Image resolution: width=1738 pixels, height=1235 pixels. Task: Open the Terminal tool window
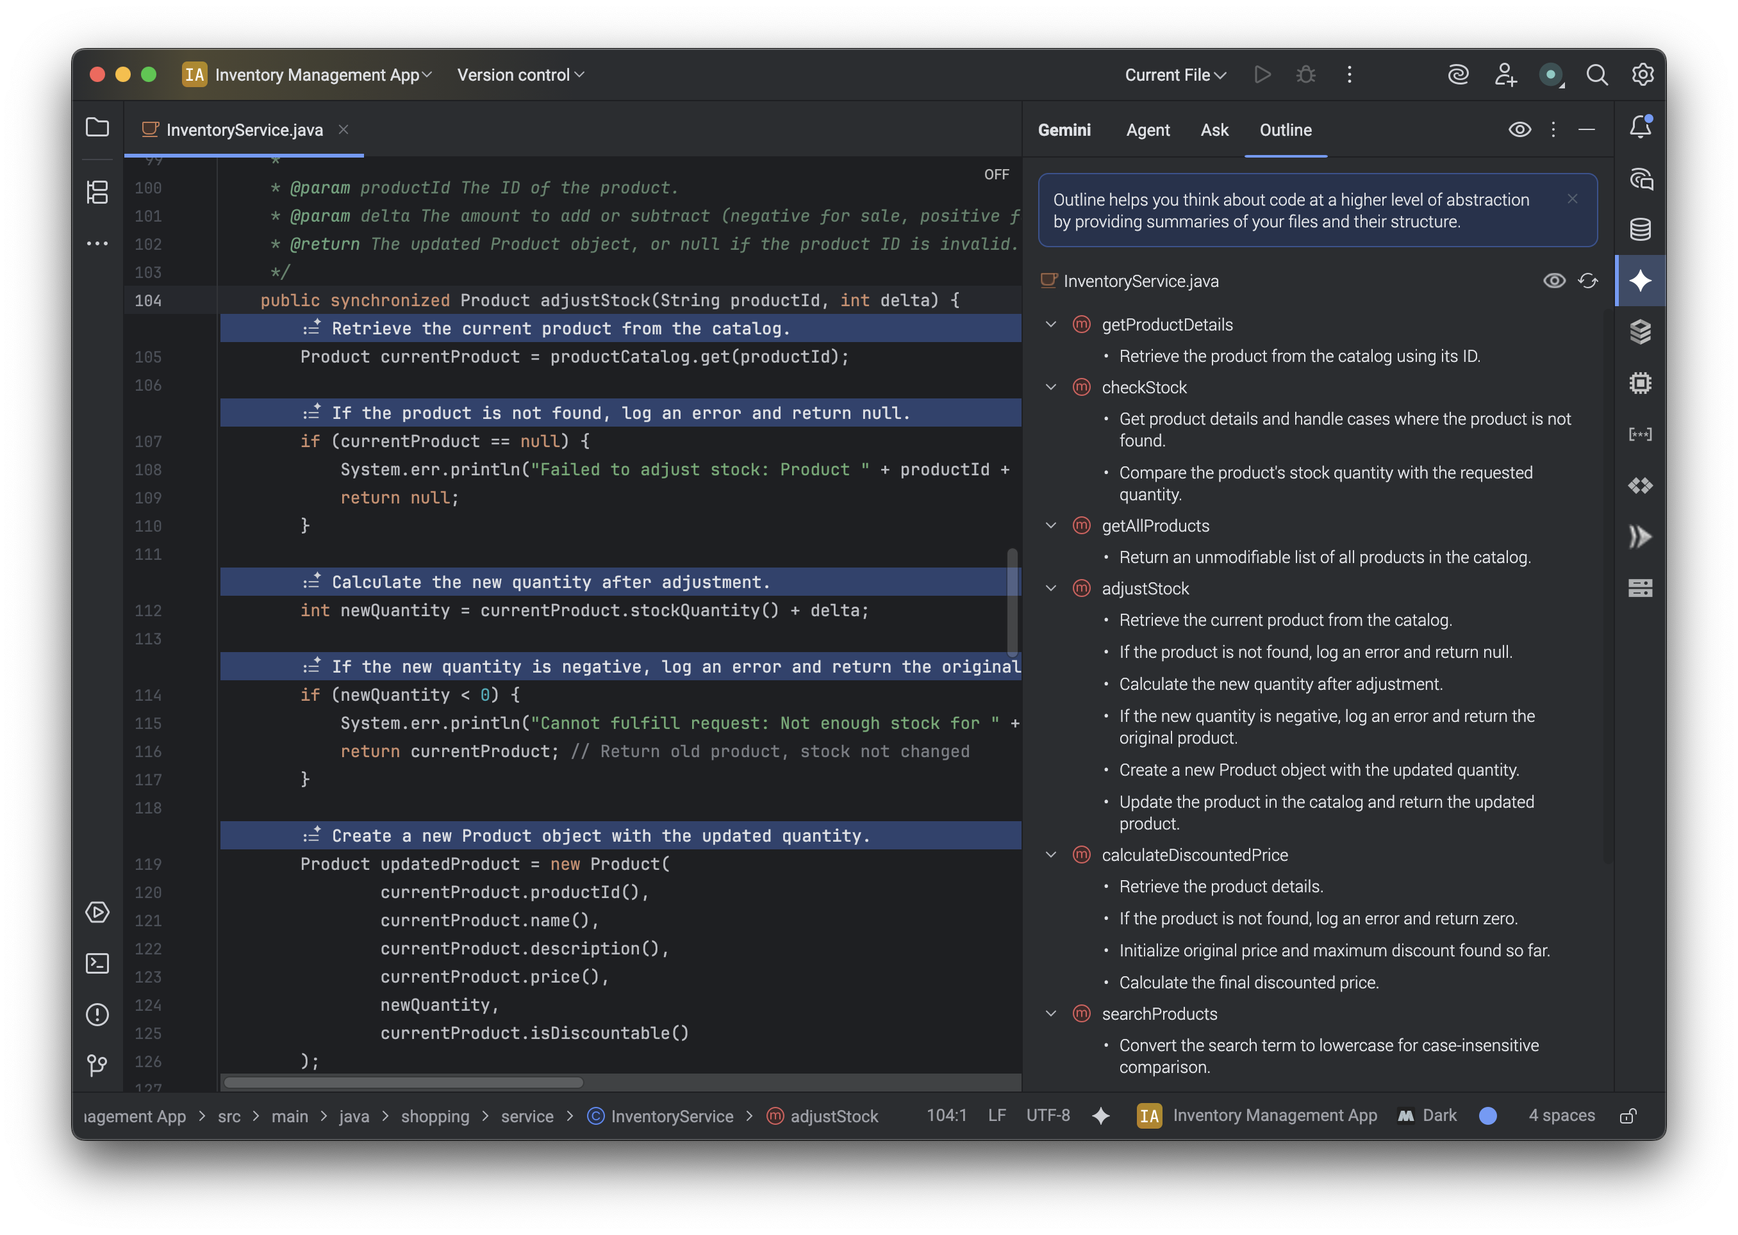[97, 963]
